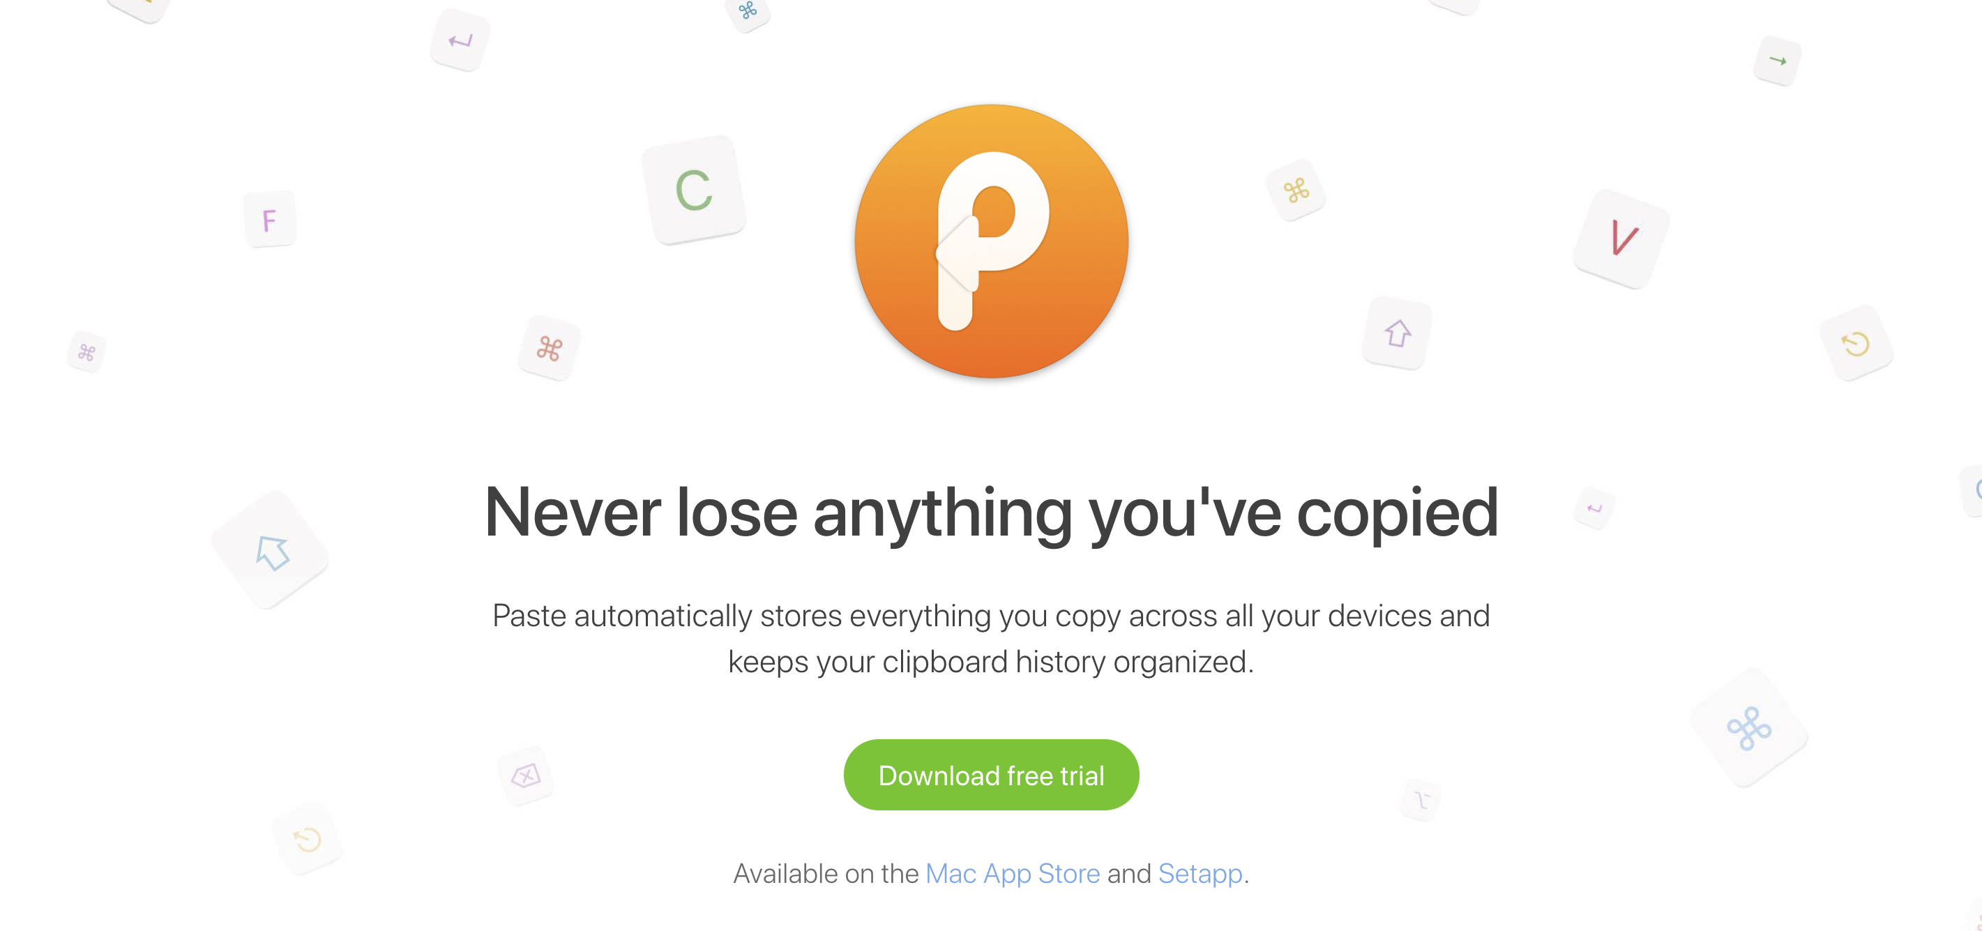This screenshot has width=1982, height=931.
Task: Click the Download free trial button
Action: [991, 775]
